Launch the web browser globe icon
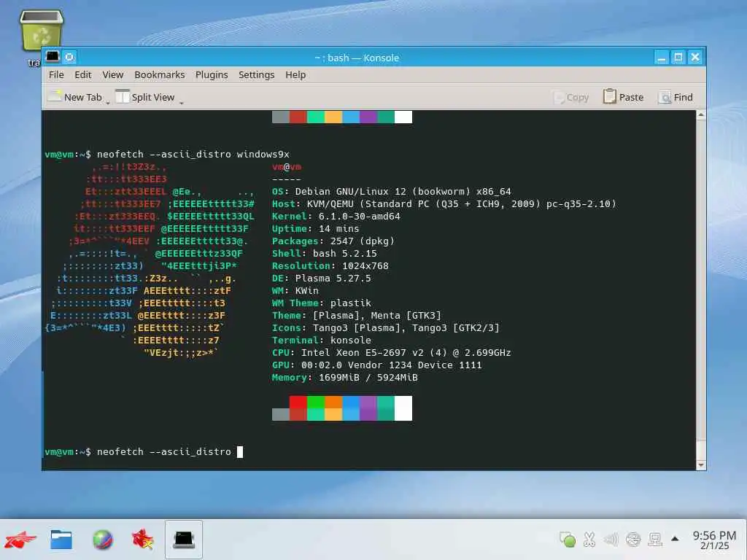Screen dimensions: 747x560 click(x=102, y=540)
